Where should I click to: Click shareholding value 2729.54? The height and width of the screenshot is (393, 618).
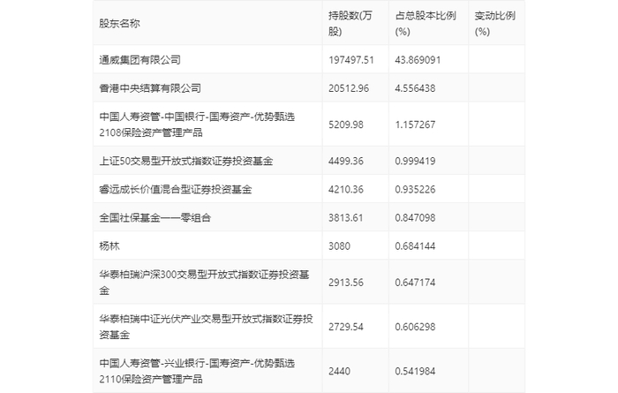346,327
